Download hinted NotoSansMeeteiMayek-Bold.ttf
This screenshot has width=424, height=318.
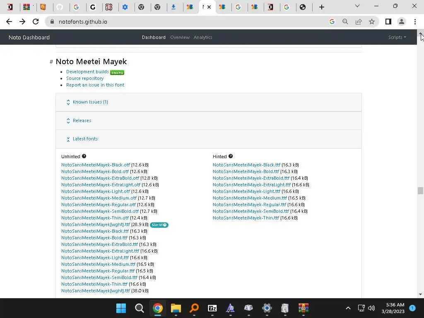[246, 171]
